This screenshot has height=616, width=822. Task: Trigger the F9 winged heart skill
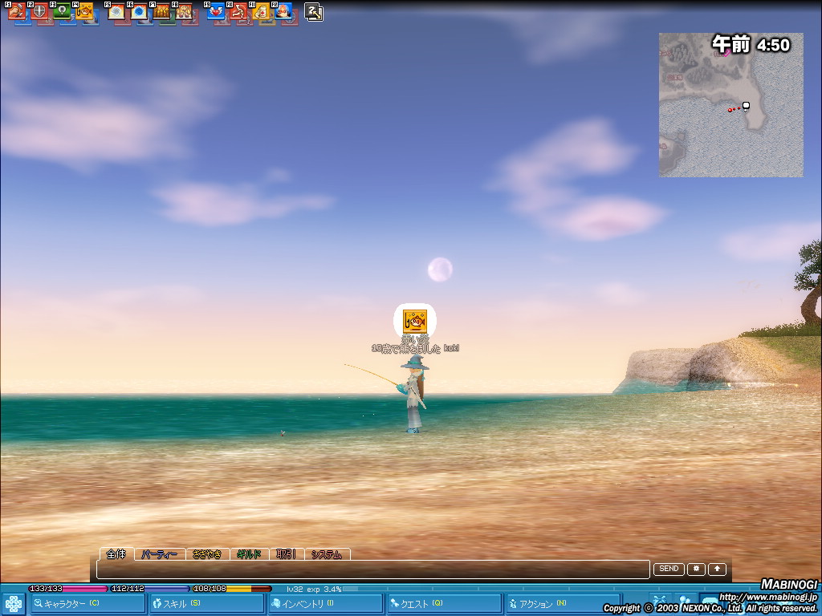(x=216, y=12)
